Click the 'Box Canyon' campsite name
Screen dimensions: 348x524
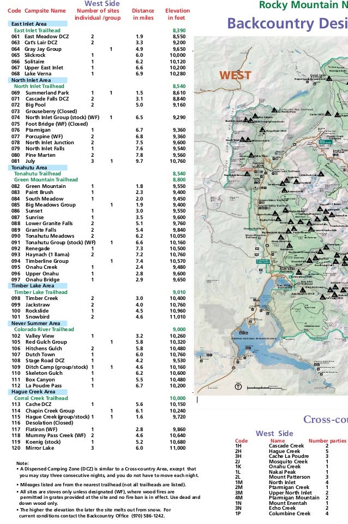coord(40,380)
